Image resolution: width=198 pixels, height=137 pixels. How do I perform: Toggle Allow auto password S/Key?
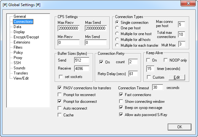[121, 115]
